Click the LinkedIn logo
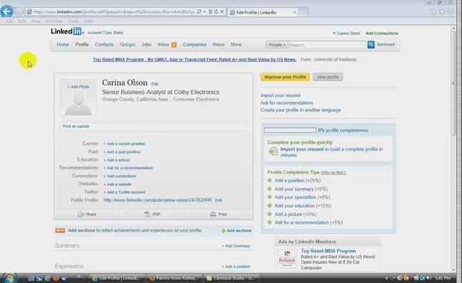This screenshot has height=283, width=462. (66, 31)
